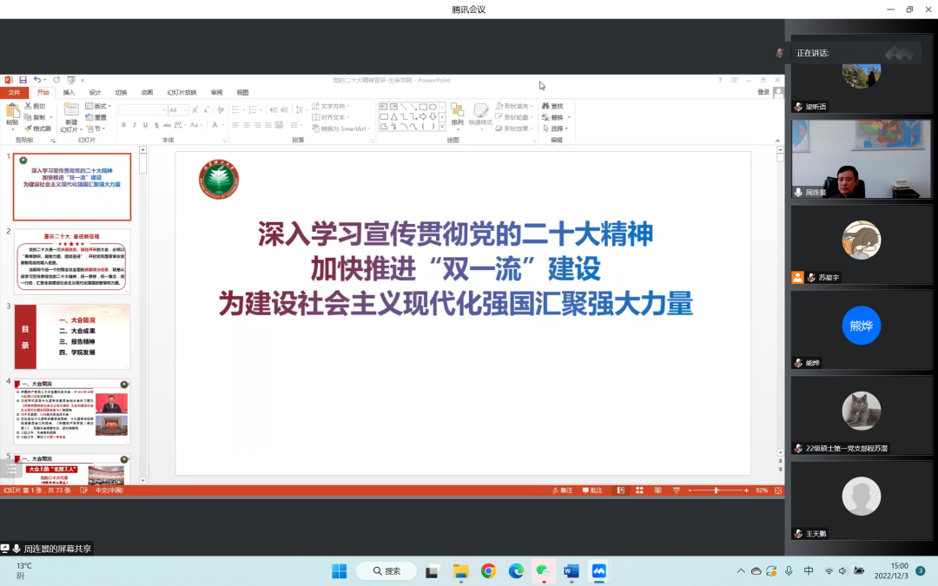Open Tencent Meeting in the taskbar

click(x=598, y=570)
